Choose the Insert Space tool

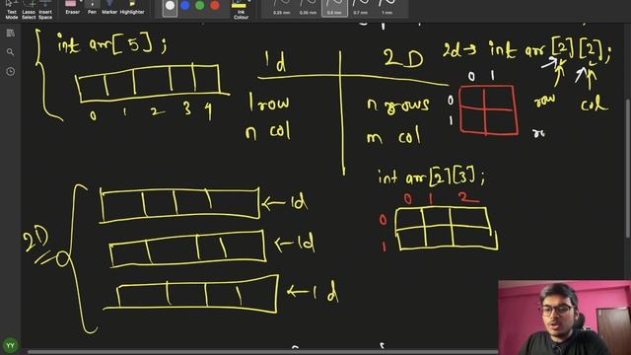45,10
